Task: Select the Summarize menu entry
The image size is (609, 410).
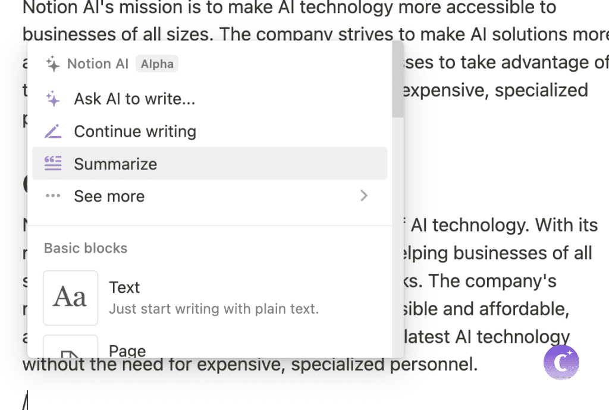Action: pos(115,164)
